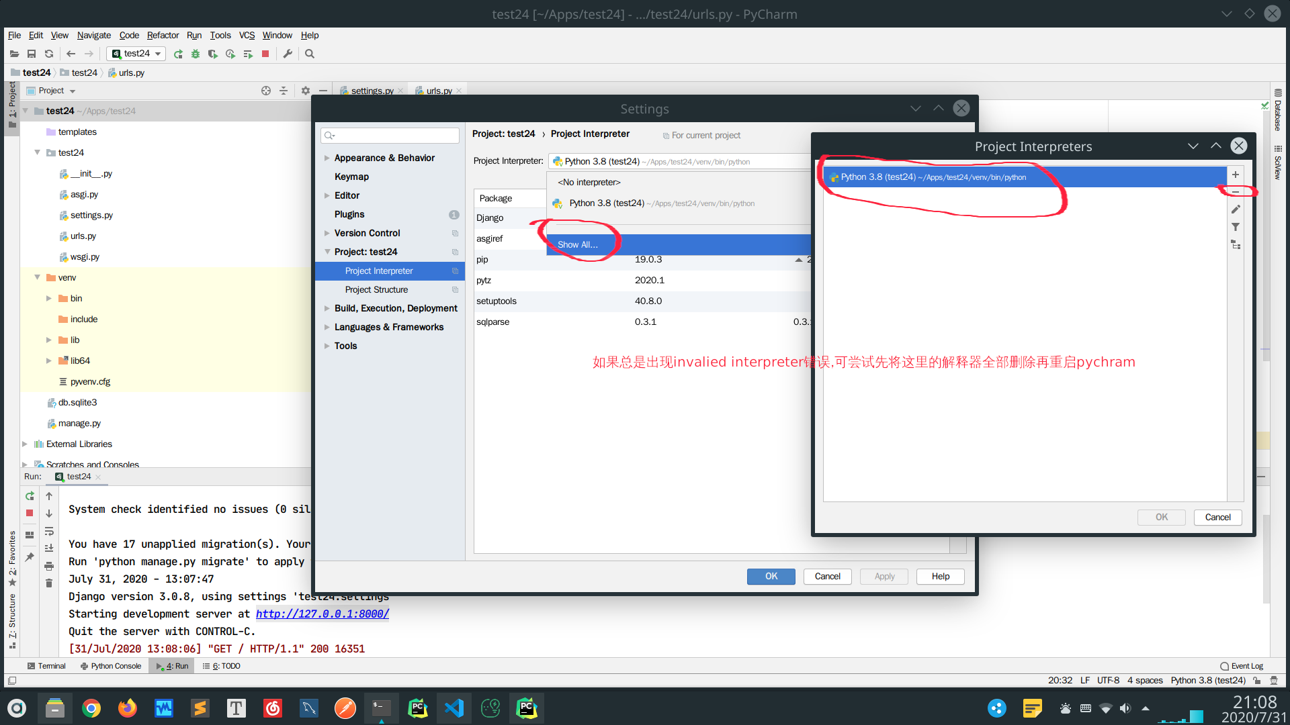
Task: Remove selected interpreter with the minus icon
Action: pos(1235,192)
